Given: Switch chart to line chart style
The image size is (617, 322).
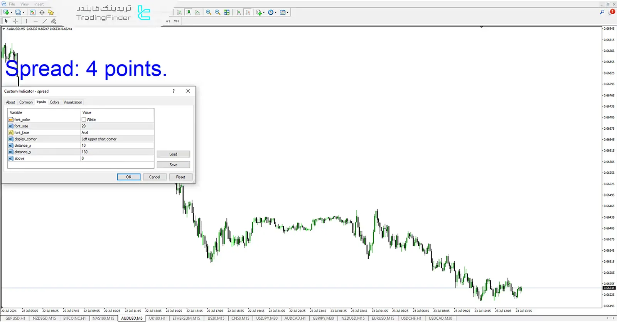Looking at the screenshot, I should pyautogui.click(x=197, y=12).
